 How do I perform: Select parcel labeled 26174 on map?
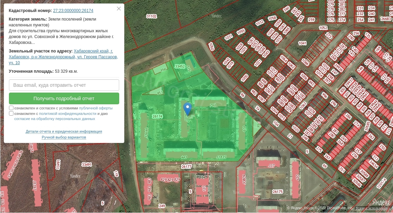[157, 116]
